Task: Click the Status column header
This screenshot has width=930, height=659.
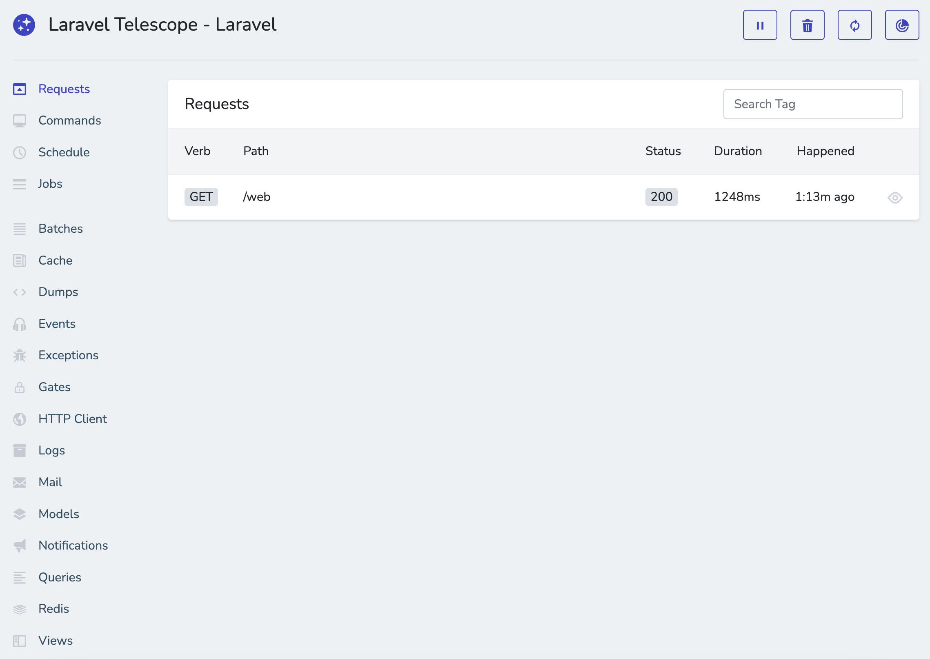Action: click(663, 151)
